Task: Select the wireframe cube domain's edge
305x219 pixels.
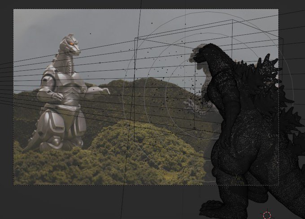Action: point(135,89)
